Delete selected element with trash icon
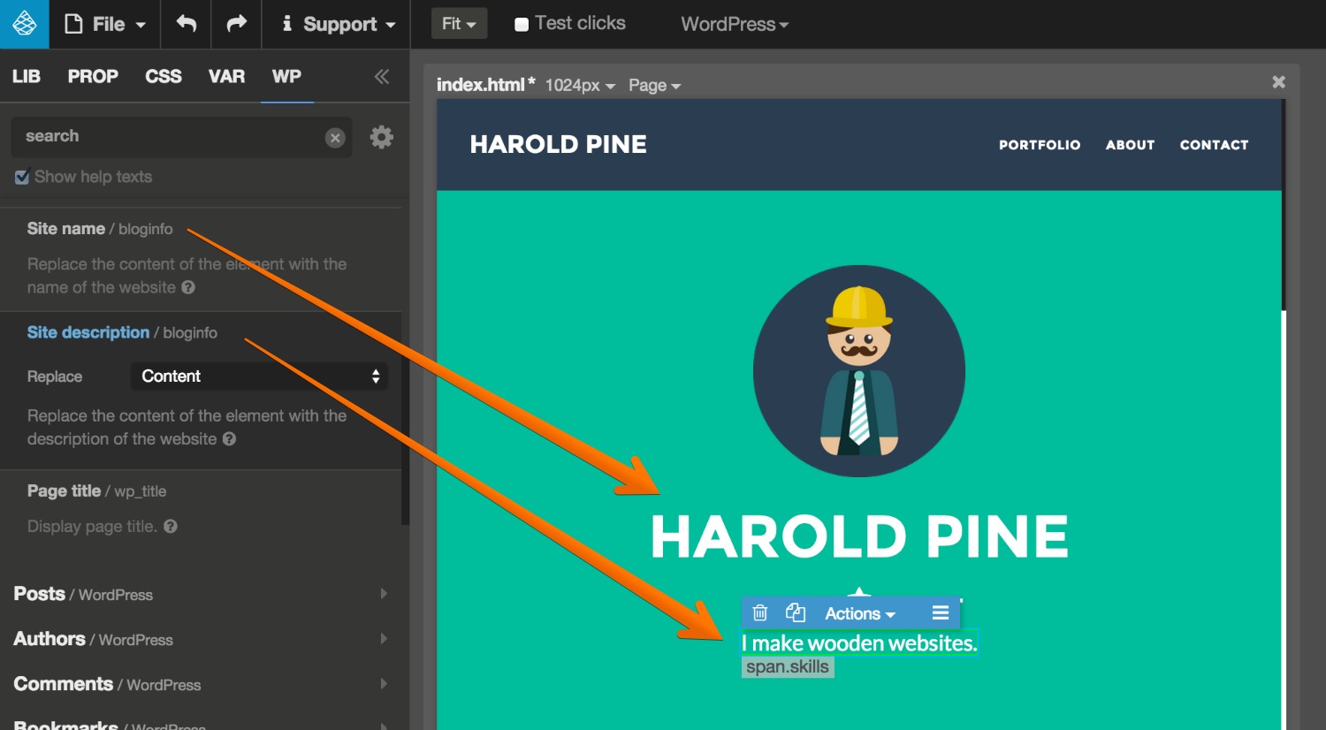The image size is (1326, 730). click(x=759, y=612)
